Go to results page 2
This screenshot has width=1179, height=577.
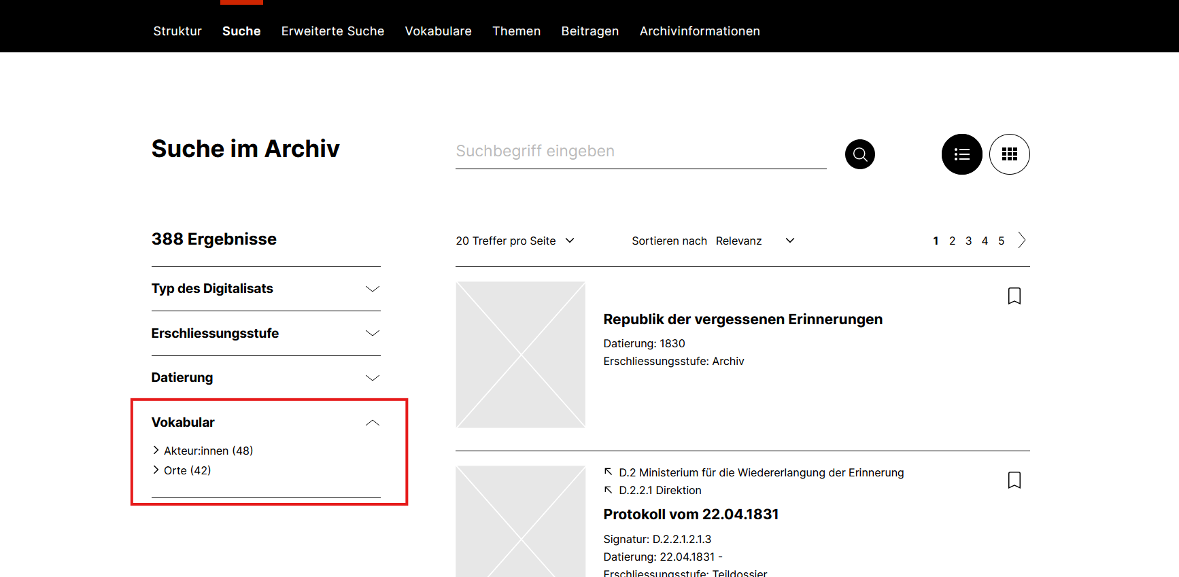(952, 241)
